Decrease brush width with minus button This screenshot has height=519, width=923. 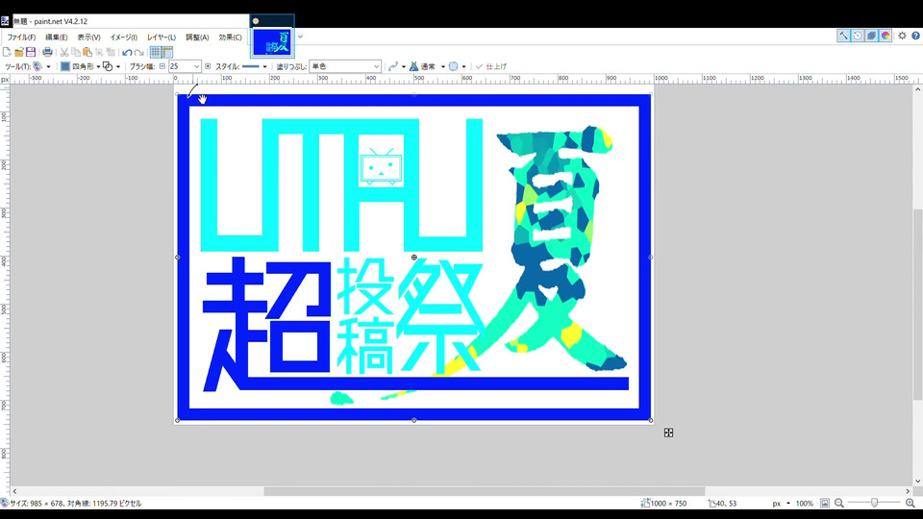tap(162, 66)
